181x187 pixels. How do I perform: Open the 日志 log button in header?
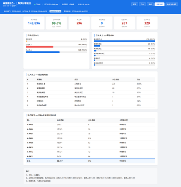142,4
